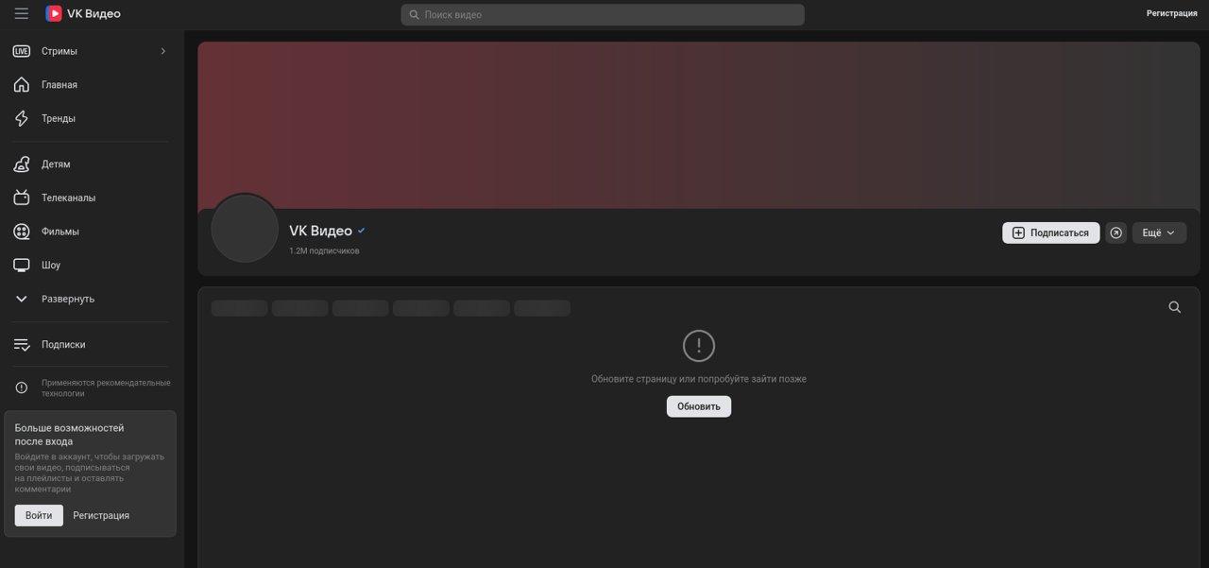
Task: Open the hamburger menu button
Action: tap(21, 13)
